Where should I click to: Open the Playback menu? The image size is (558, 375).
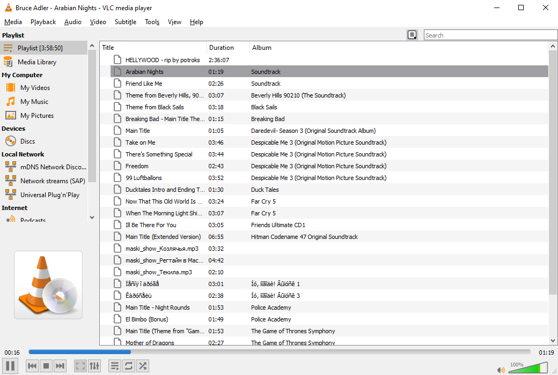[43, 21]
